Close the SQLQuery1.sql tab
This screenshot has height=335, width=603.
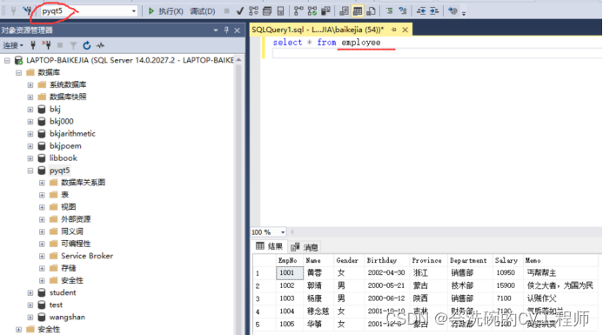coord(405,30)
